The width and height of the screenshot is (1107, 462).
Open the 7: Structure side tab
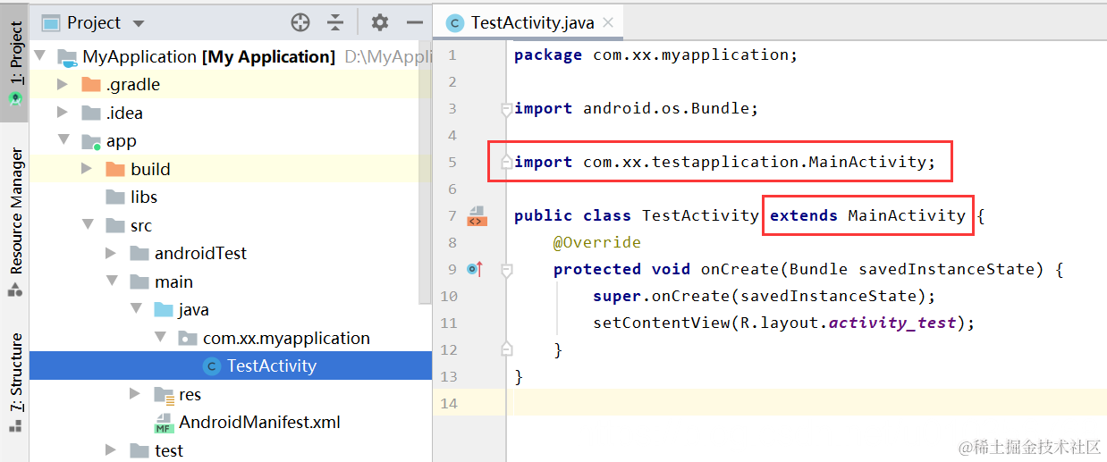point(15,382)
